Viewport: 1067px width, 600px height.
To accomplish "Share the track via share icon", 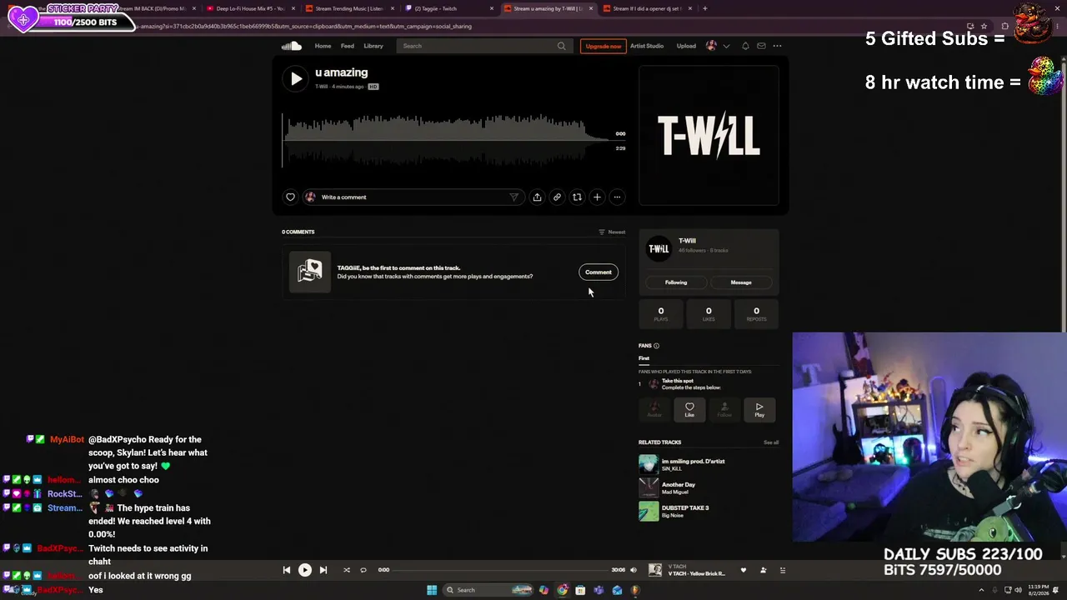I will [537, 197].
